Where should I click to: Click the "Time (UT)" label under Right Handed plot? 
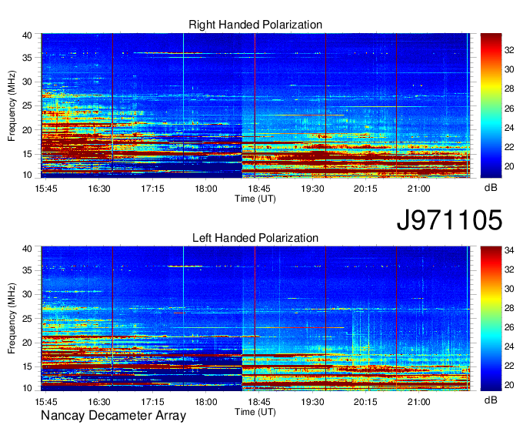pos(255,199)
